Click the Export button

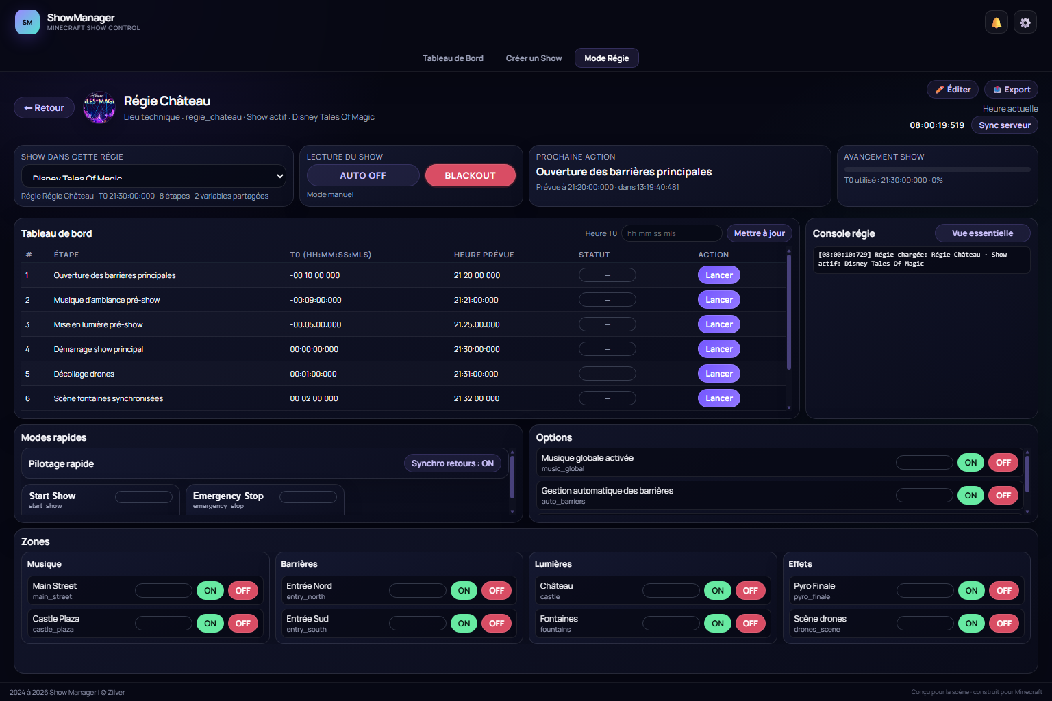(1011, 90)
